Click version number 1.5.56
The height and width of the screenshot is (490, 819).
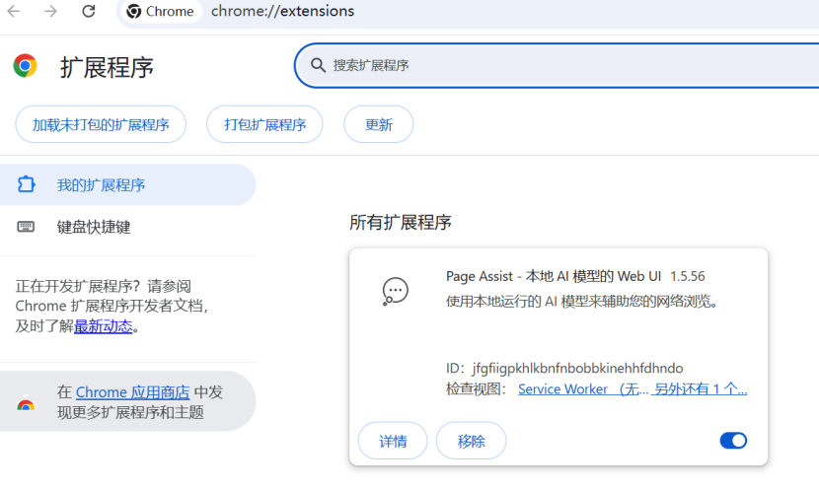click(x=688, y=276)
